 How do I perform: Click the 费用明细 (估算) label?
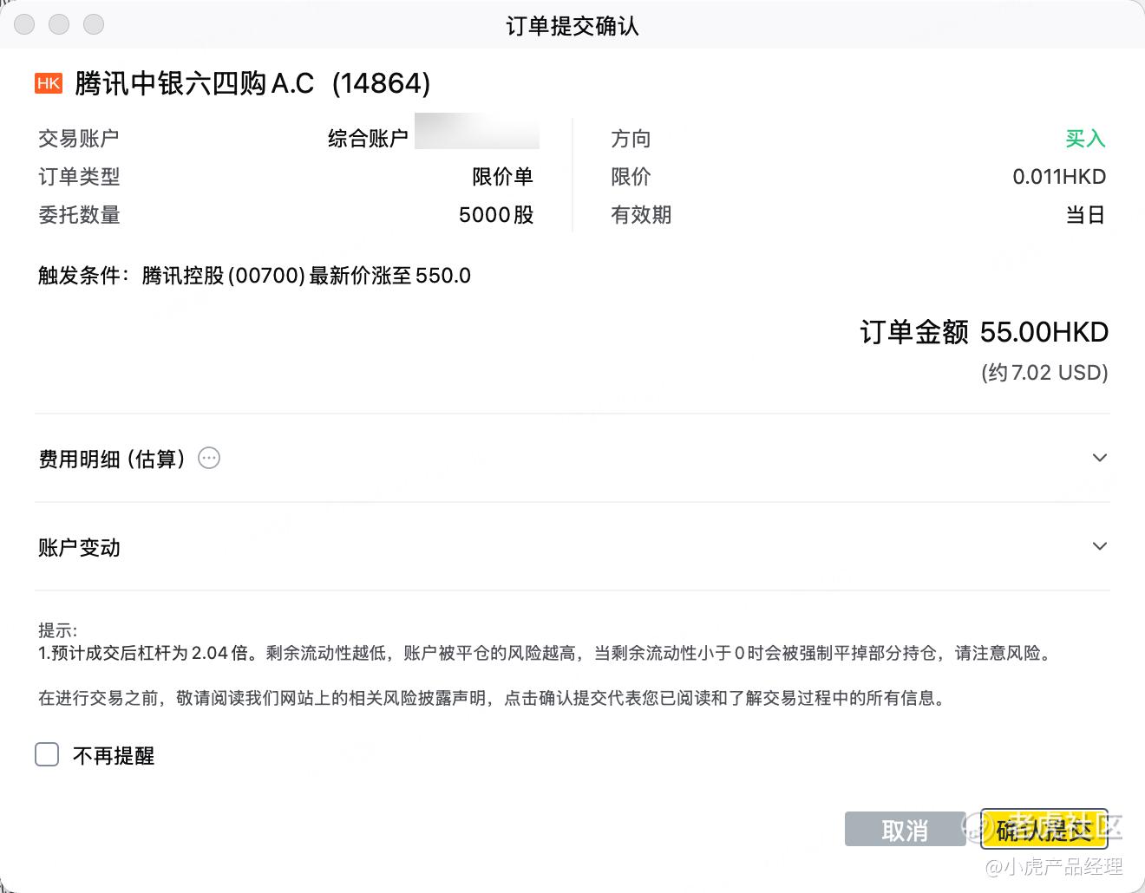112,459
